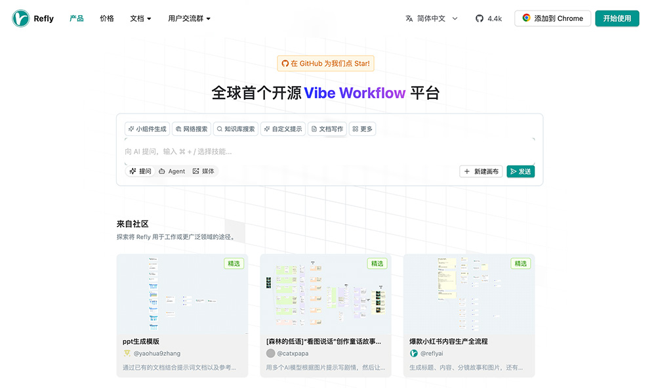
Task: Click the 发送 send button
Action: [x=520, y=171]
